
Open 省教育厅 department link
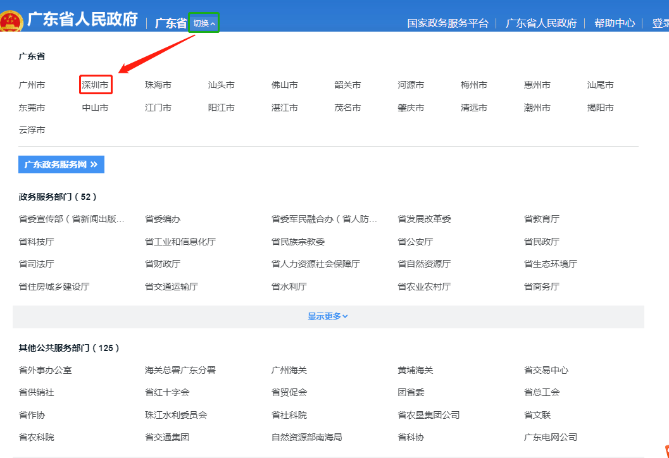click(542, 219)
